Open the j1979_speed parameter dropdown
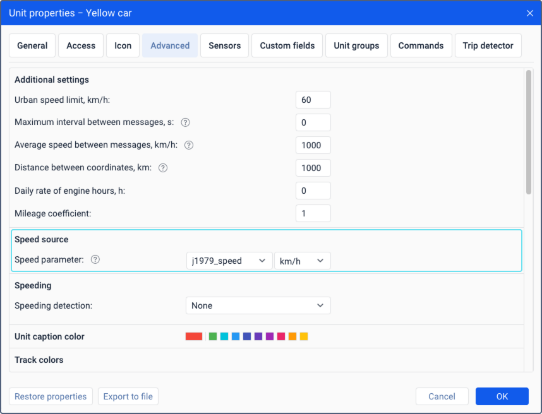 (229, 261)
